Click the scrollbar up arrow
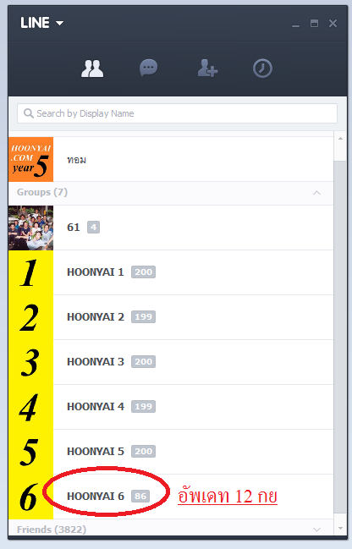The image size is (352, 549). pos(340,139)
